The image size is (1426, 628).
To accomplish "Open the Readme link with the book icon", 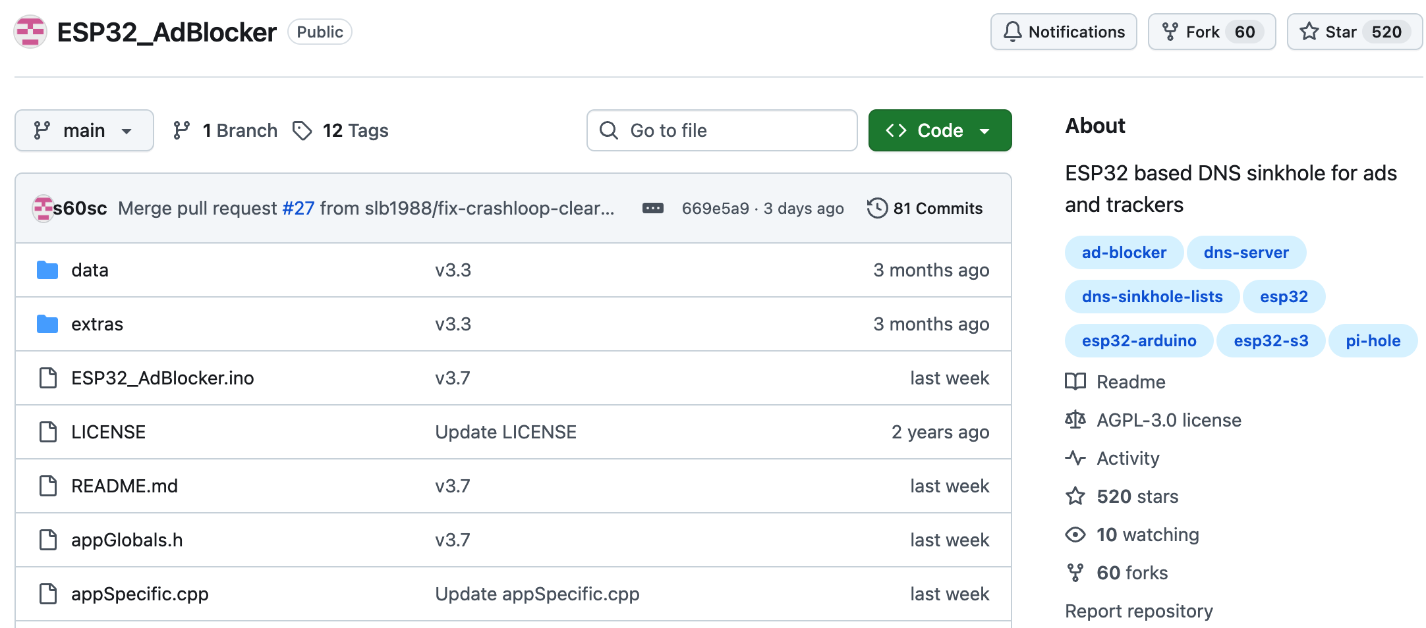I will coord(1115,382).
